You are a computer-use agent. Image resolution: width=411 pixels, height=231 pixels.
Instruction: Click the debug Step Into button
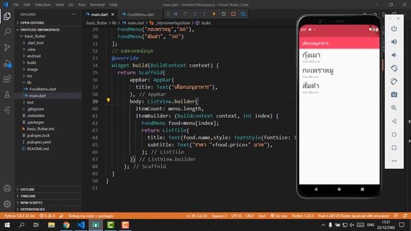195,14
